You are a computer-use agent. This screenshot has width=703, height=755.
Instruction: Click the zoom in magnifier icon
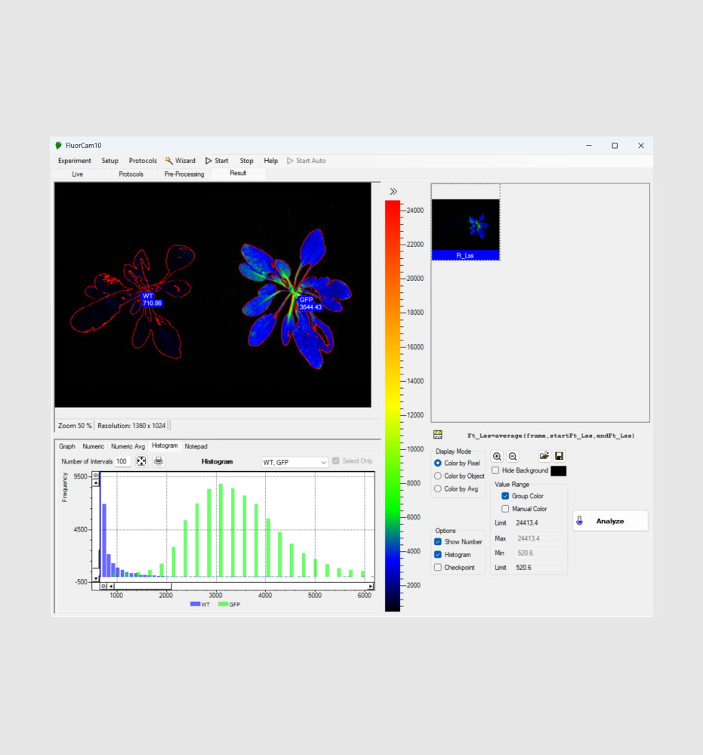pyautogui.click(x=497, y=456)
